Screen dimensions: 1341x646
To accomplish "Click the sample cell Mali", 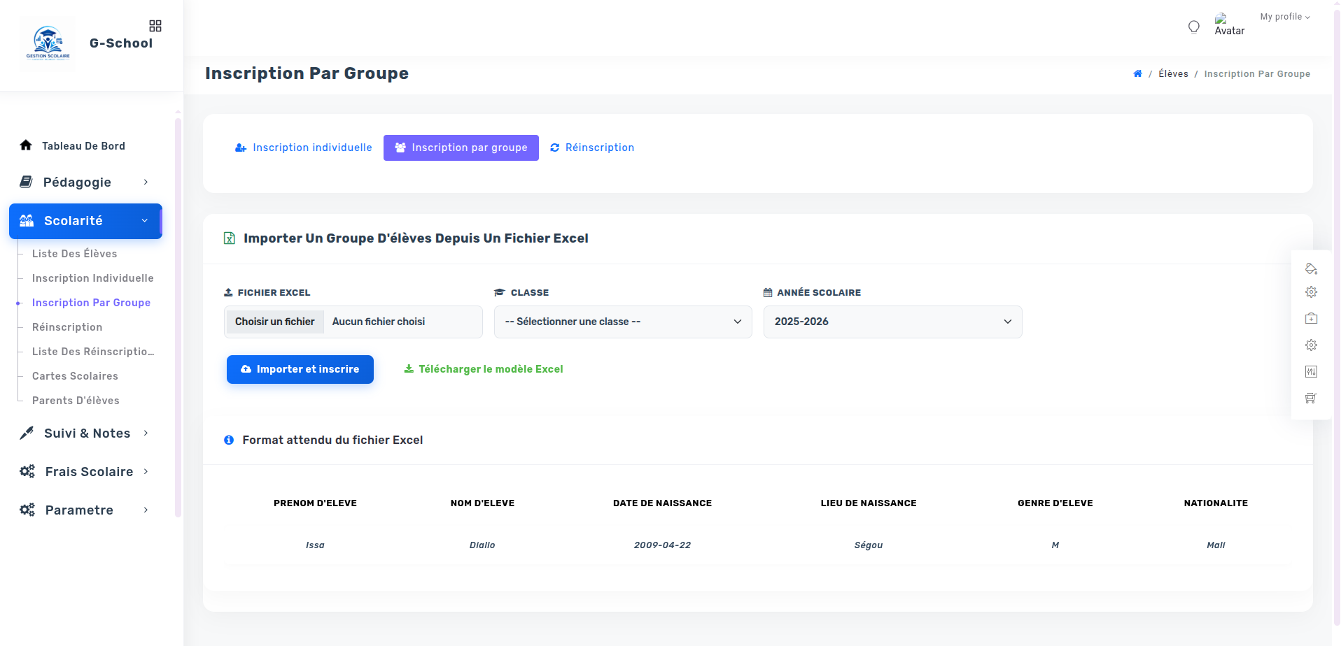I will [x=1216, y=545].
